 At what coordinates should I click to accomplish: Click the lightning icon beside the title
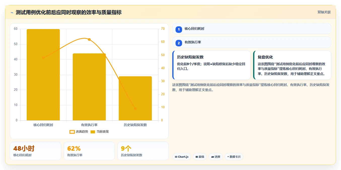pyautogui.click(x=12, y=13)
